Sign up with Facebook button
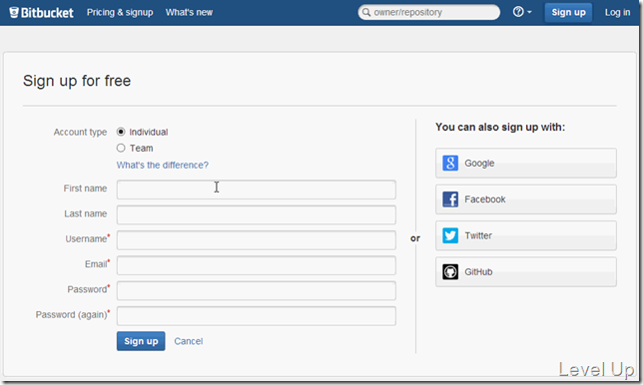 [x=526, y=199]
